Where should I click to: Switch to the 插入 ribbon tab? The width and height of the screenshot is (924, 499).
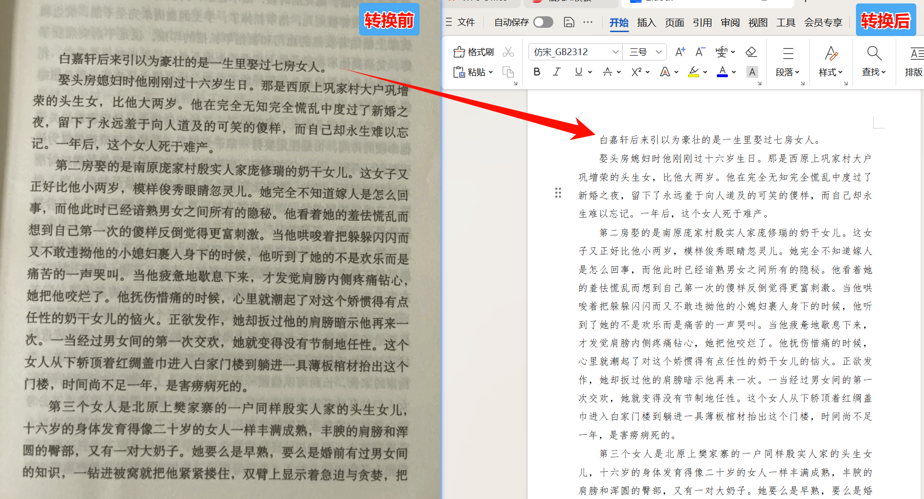tap(646, 22)
